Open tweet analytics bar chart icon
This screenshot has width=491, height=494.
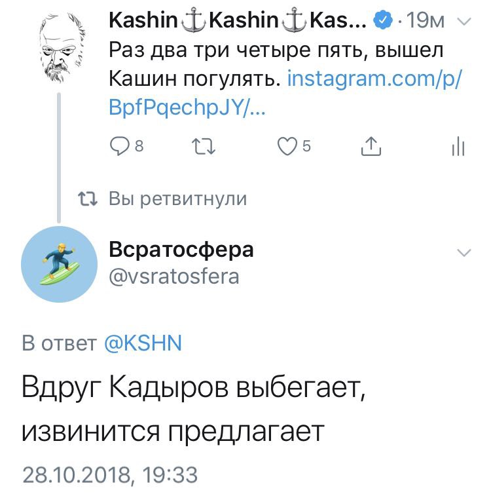pos(458,147)
